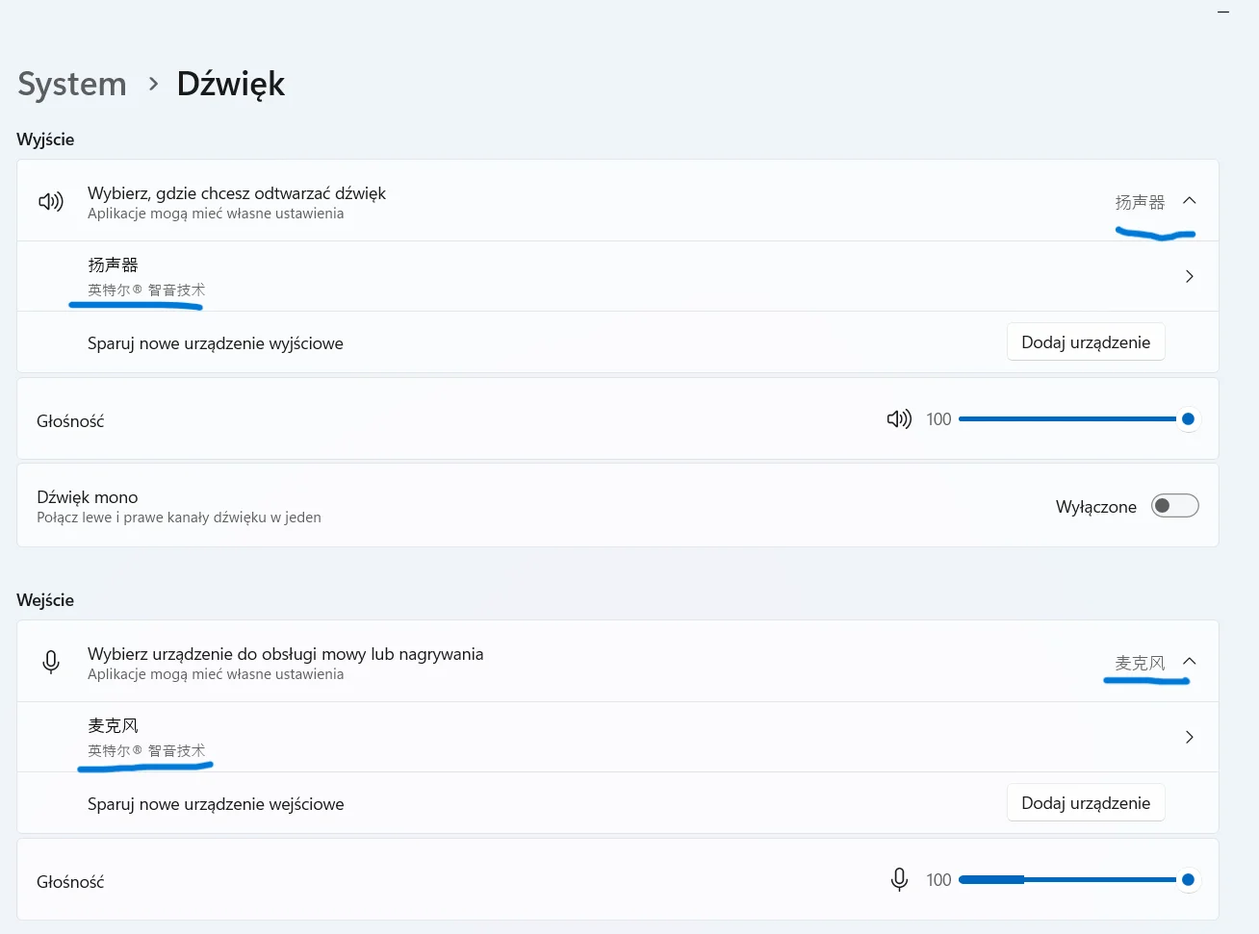Image resolution: width=1259 pixels, height=934 pixels.
Task: Collapse the input device list chevron
Action: tap(1190, 662)
